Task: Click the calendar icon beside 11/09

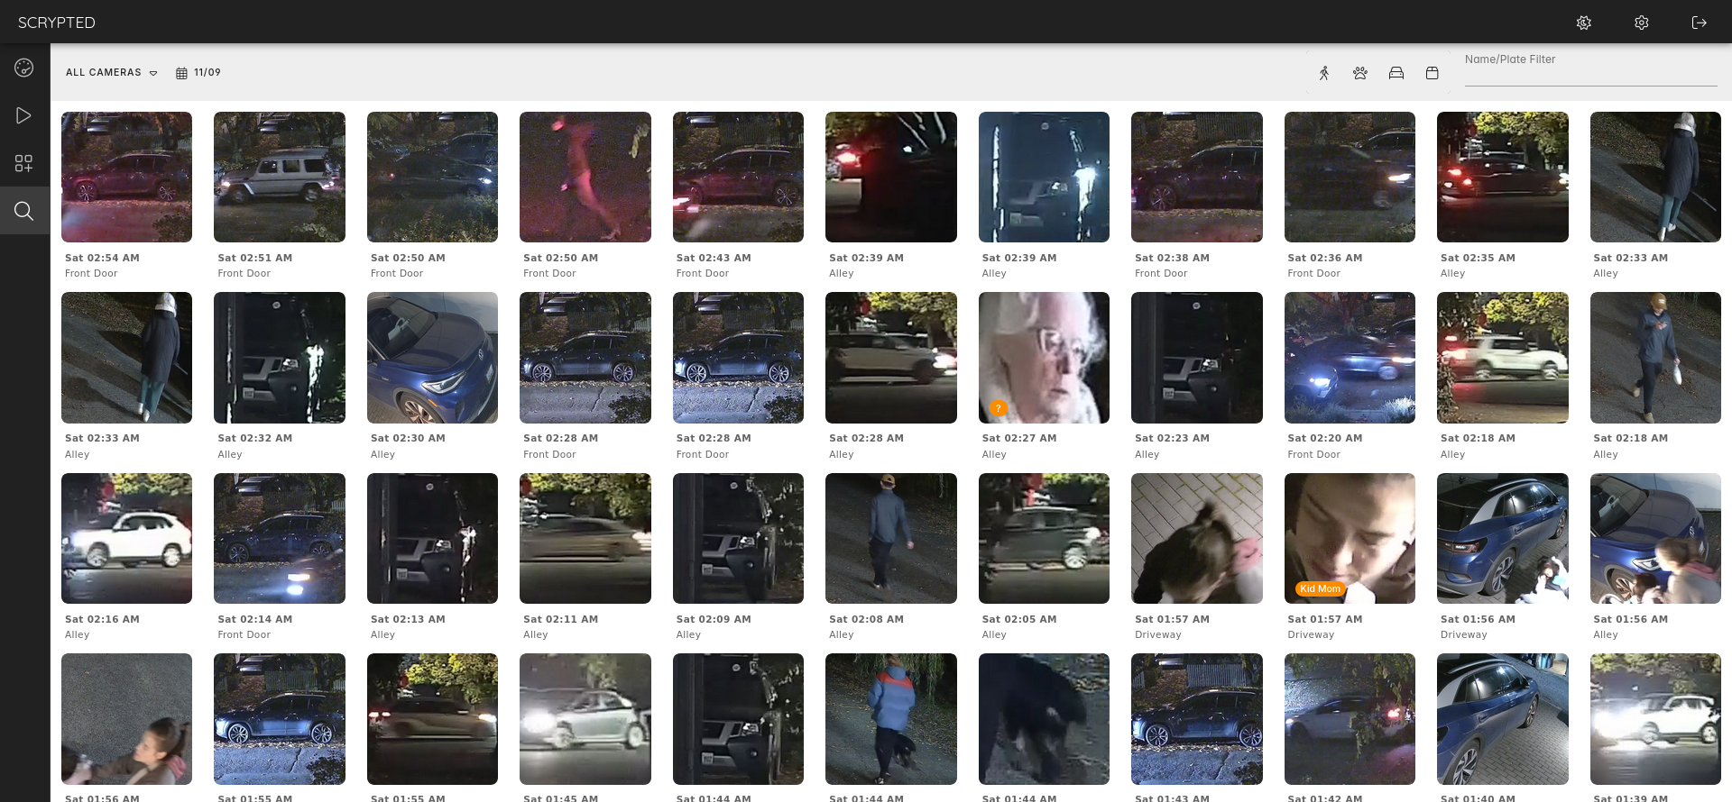Action: tap(181, 73)
